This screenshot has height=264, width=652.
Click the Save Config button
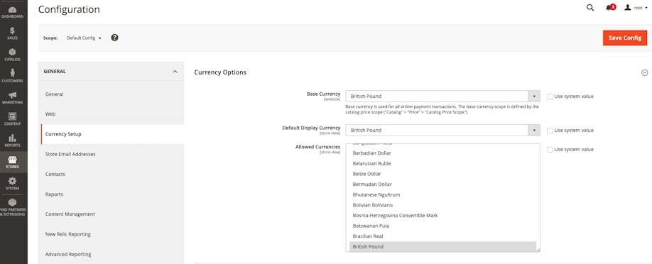[624, 38]
